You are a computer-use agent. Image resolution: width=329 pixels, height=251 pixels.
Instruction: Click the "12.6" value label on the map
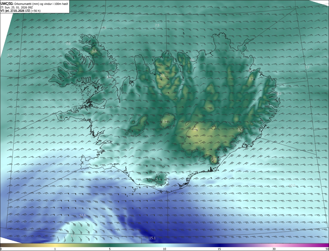[x=83, y=215]
